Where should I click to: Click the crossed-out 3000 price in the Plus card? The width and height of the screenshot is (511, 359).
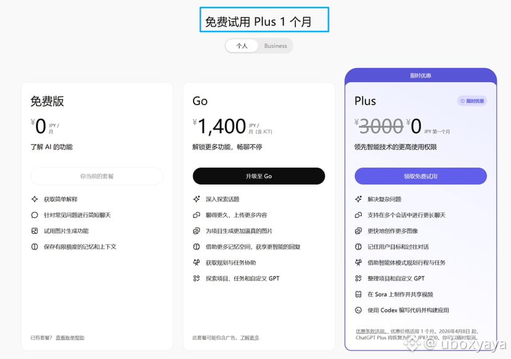point(381,126)
